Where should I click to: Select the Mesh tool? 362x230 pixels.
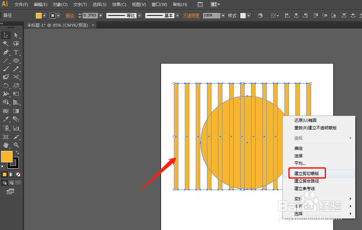point(6,111)
